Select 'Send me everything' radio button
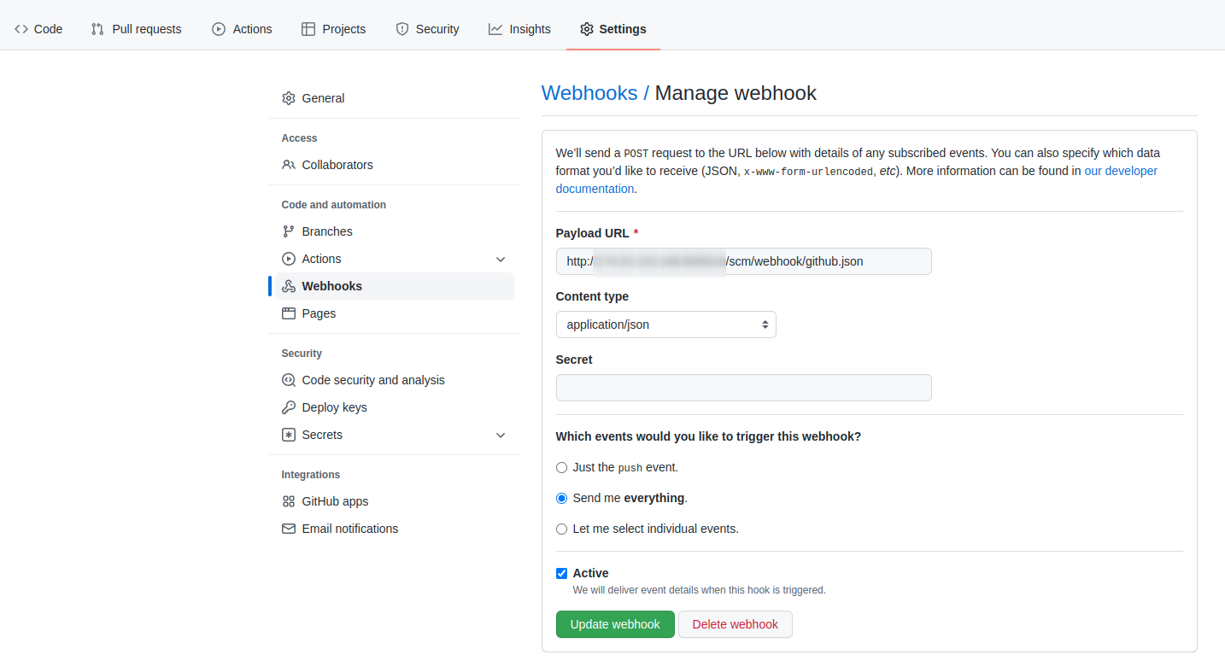The image size is (1225, 661). (561, 498)
